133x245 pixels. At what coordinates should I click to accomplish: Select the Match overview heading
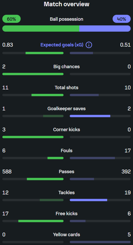pos(67,4)
